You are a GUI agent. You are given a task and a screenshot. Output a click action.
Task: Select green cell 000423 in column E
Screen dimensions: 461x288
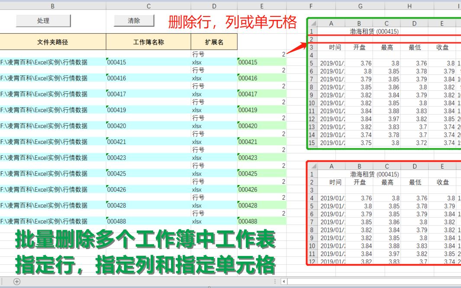click(x=261, y=157)
